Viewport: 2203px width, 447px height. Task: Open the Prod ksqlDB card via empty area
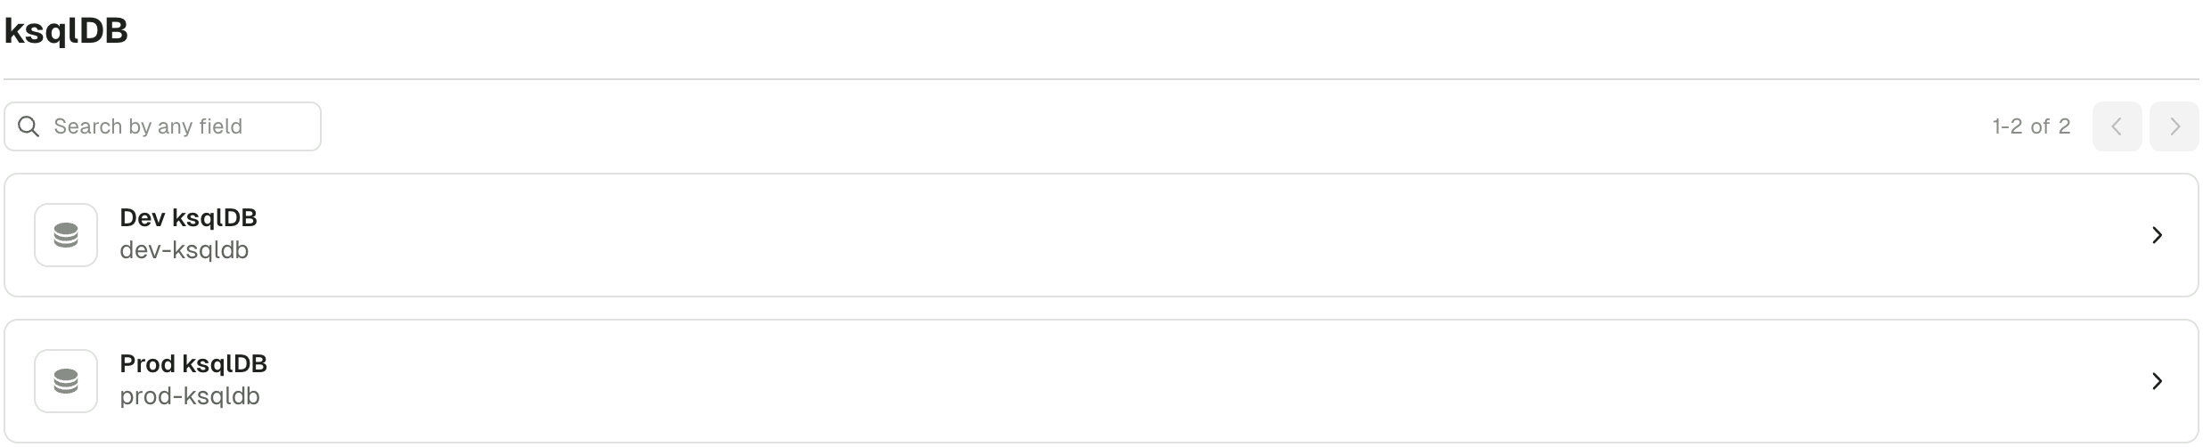point(1159,381)
